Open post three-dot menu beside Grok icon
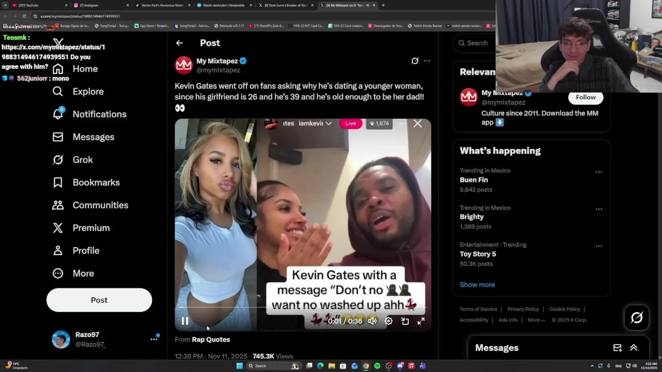Image resolution: width=662 pixels, height=372 pixels. coord(427,61)
